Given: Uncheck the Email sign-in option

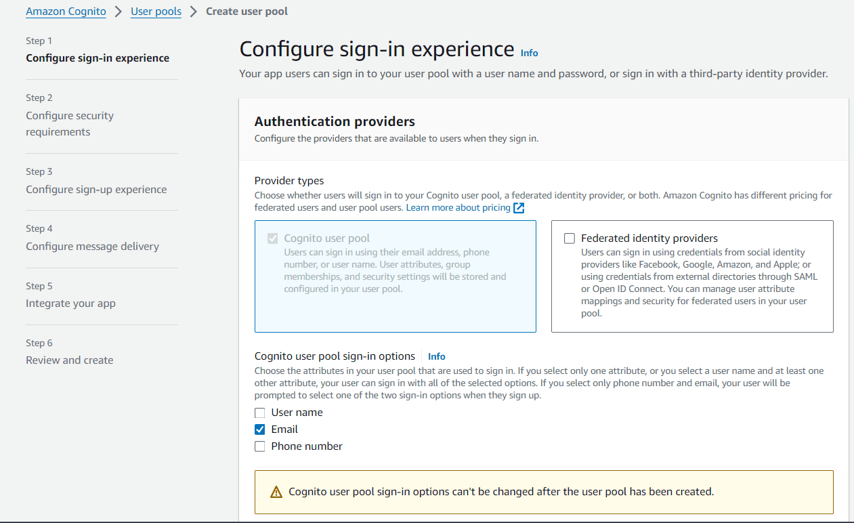Looking at the screenshot, I should point(260,430).
